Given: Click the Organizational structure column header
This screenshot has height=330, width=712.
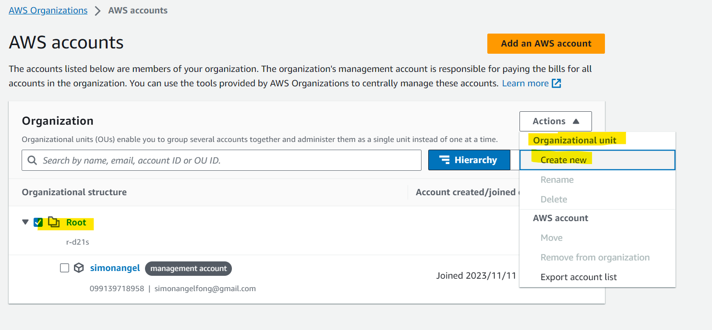Looking at the screenshot, I should pos(74,192).
